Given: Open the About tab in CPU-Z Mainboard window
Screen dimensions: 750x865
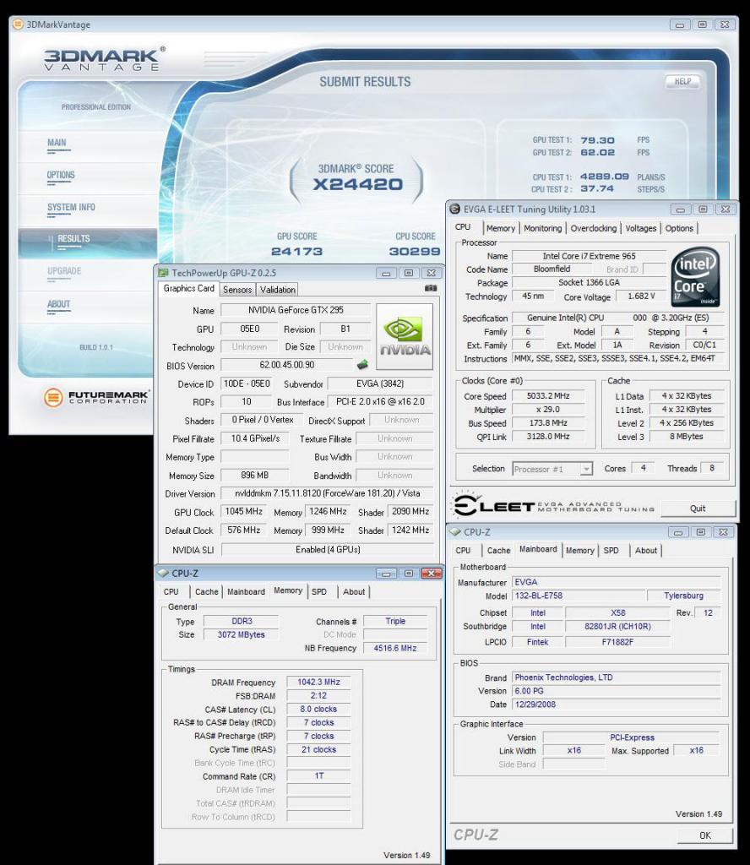Looking at the screenshot, I should tap(646, 551).
